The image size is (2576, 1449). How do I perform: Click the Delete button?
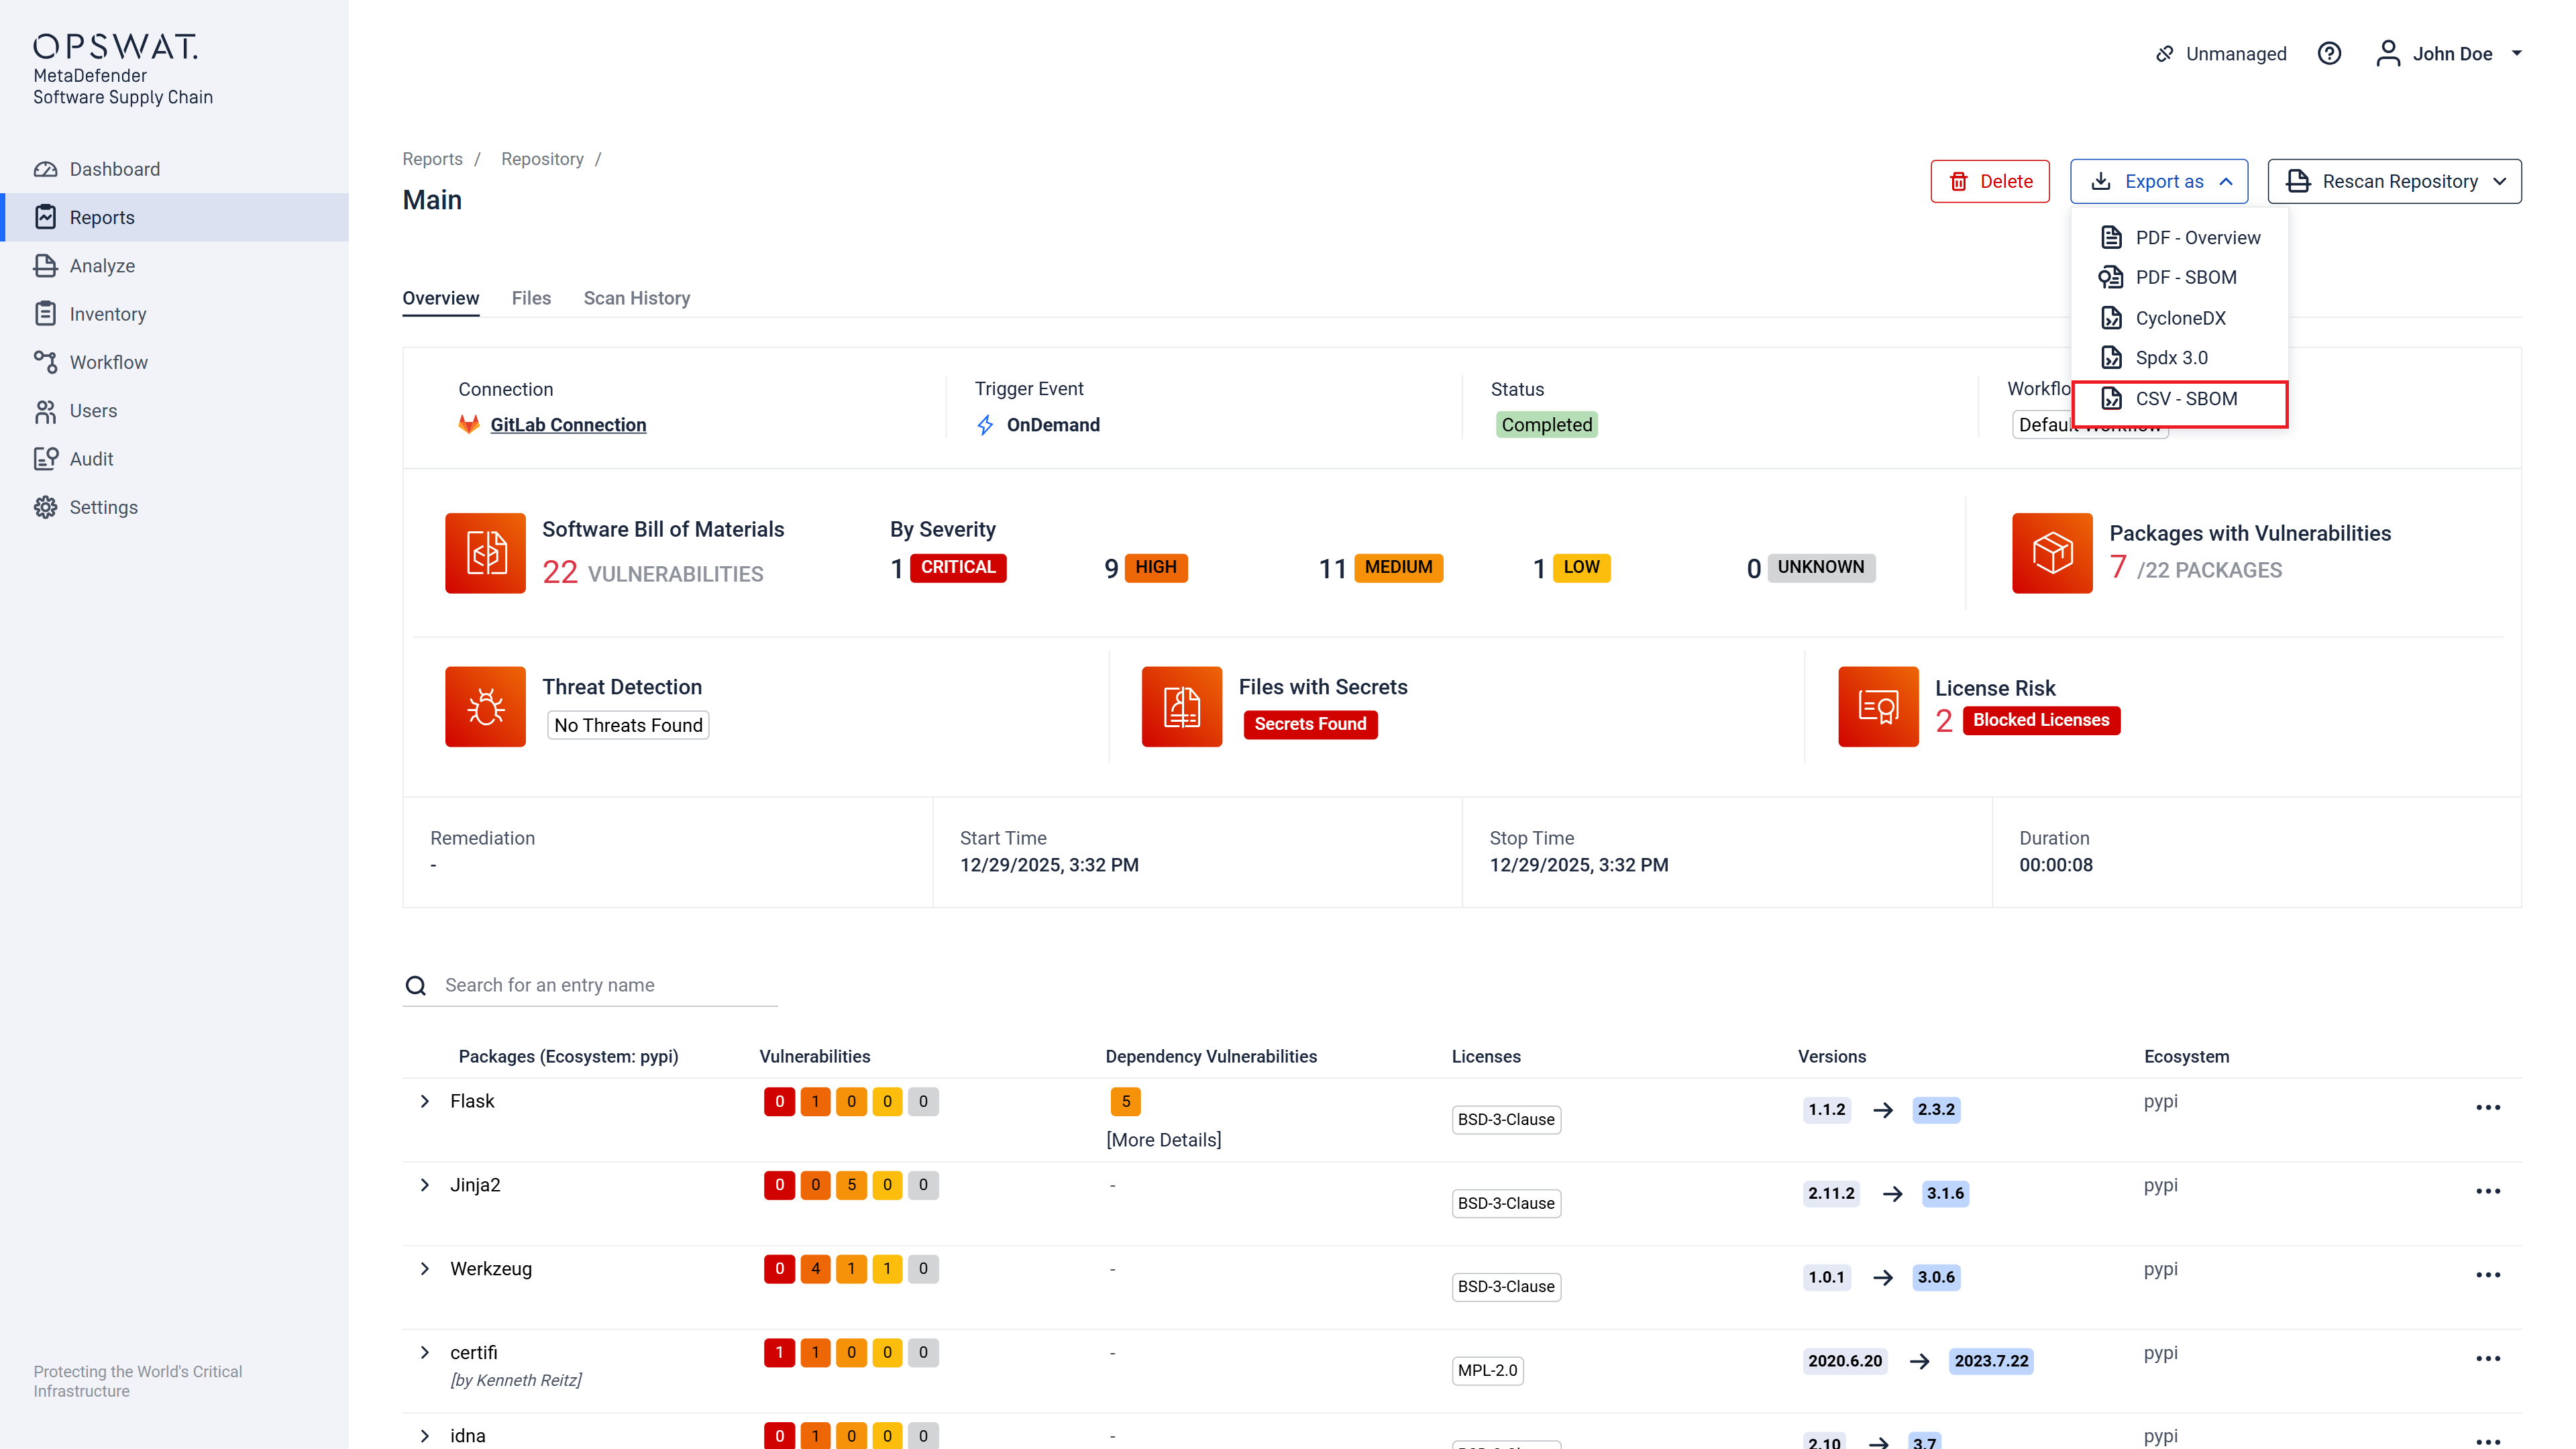(x=1989, y=182)
